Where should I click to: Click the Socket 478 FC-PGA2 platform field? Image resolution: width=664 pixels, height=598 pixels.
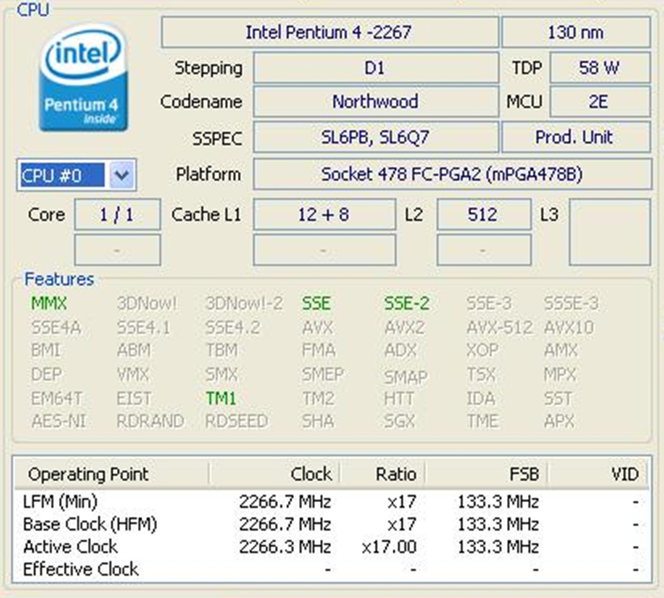tap(452, 174)
